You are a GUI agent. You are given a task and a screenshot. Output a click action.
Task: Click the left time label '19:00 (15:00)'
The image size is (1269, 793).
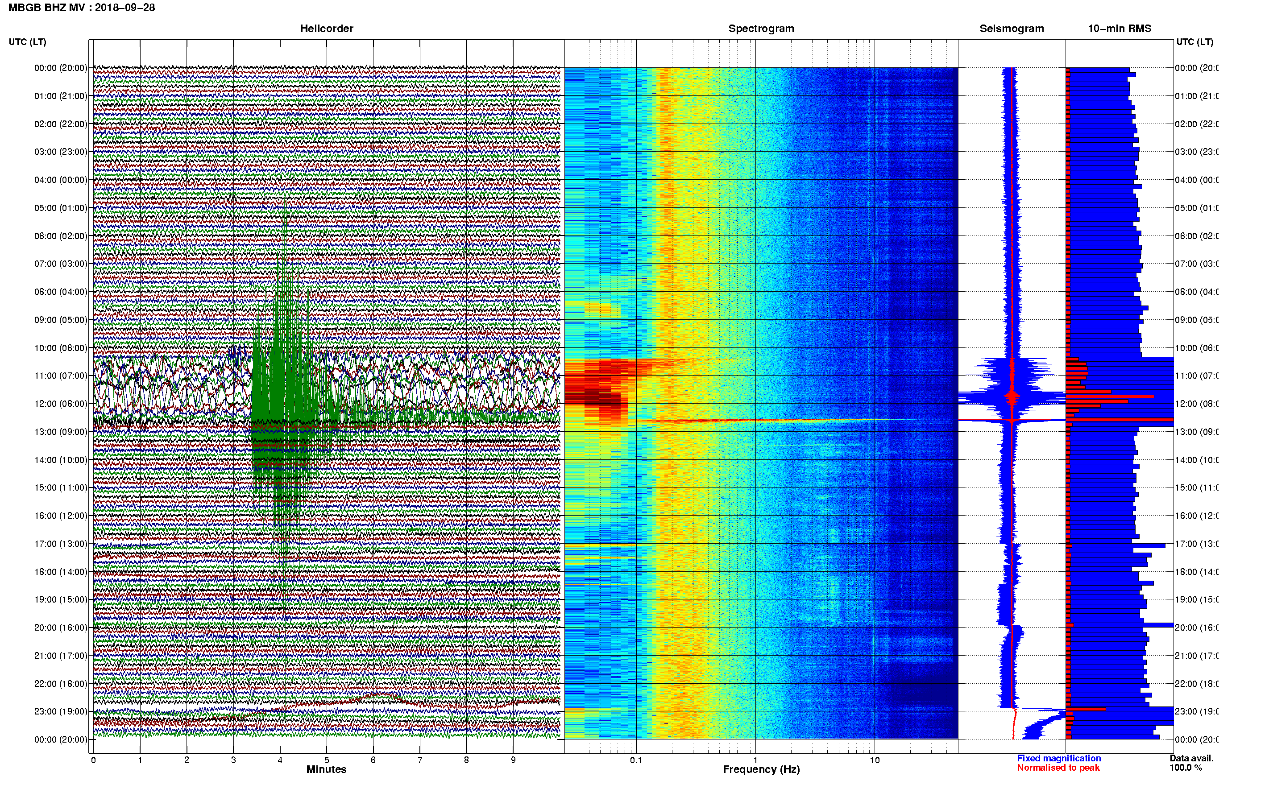point(61,599)
